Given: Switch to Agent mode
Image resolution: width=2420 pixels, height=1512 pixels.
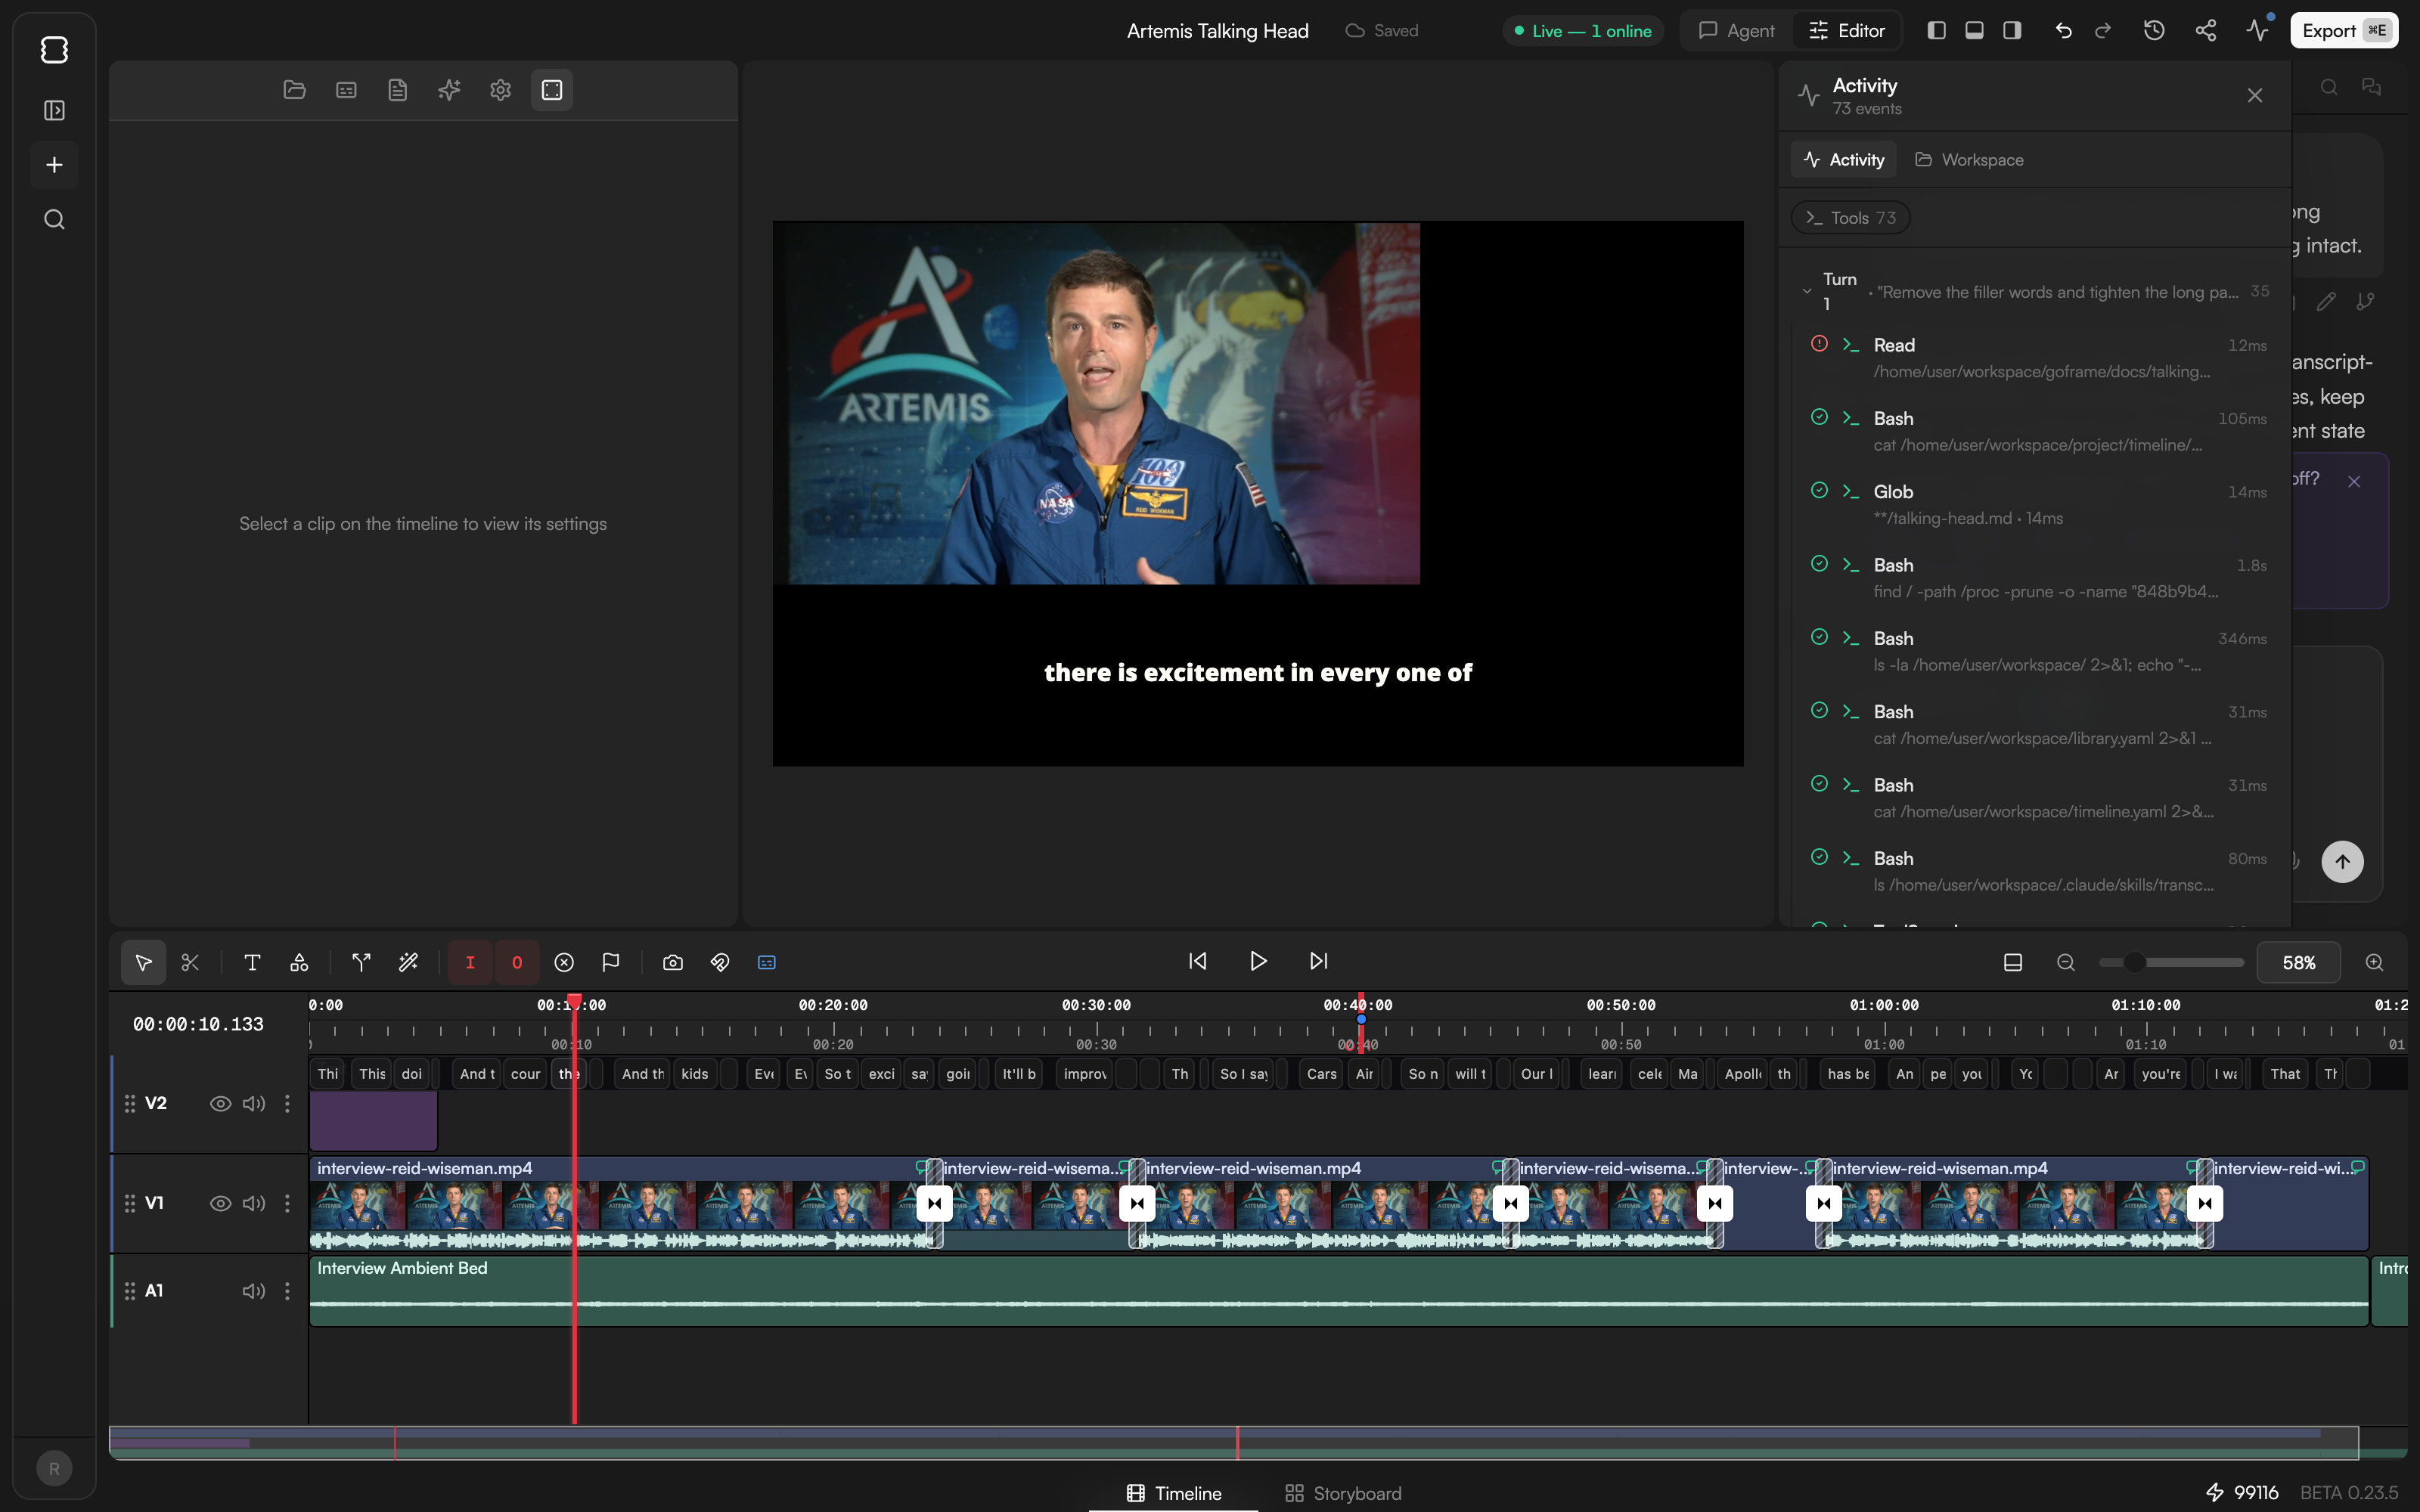Looking at the screenshot, I should coord(1737,30).
